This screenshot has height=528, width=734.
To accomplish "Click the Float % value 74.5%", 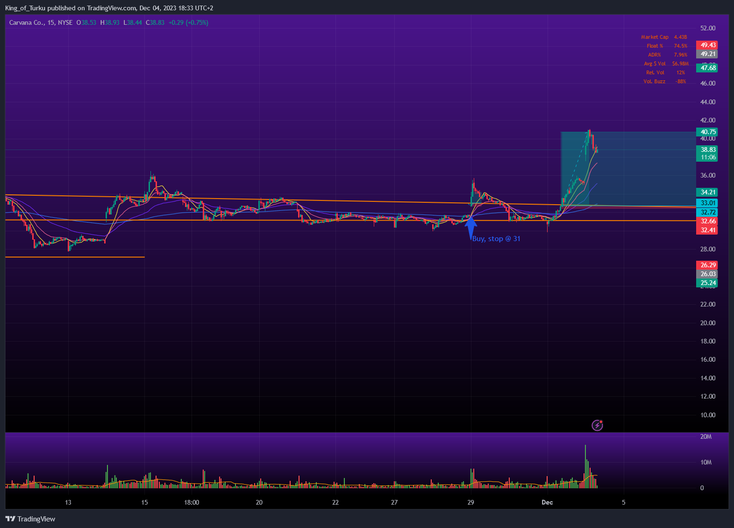I will 681,46.
